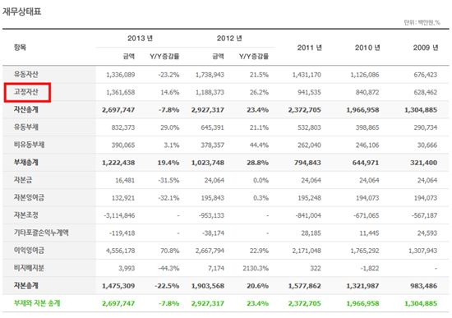Click the 321,400 cell

424,163
